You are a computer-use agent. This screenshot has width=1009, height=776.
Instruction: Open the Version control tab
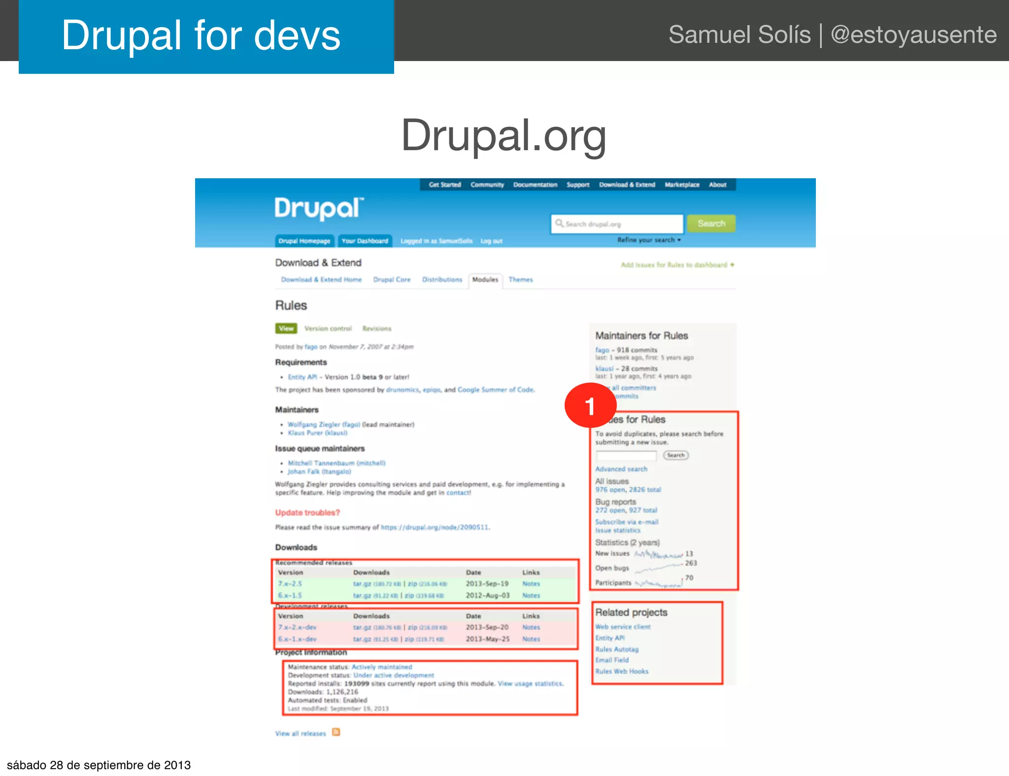coord(328,328)
